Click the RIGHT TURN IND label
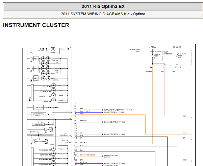 (x=45, y=160)
